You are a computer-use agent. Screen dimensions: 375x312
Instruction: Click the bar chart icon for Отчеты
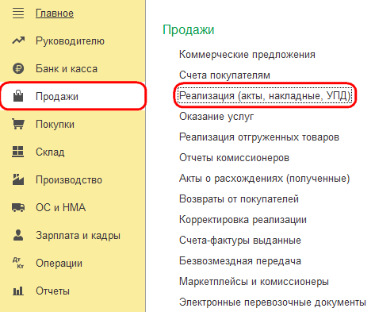pyautogui.click(x=18, y=291)
